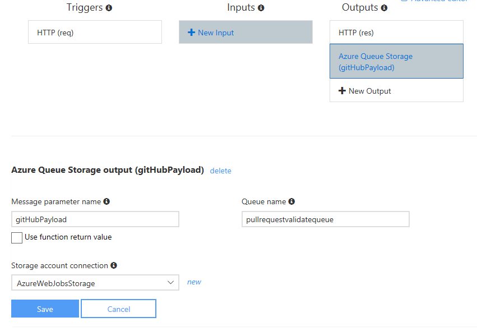
Task: Click the Message parameter name text field
Action: tap(95, 219)
